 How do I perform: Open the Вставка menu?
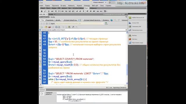[63, 5]
